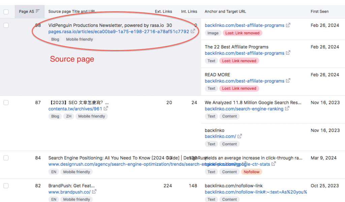Open external link icon beside www.brandpush.co
Viewport: 345px width, 202px height.
(x=94, y=192)
